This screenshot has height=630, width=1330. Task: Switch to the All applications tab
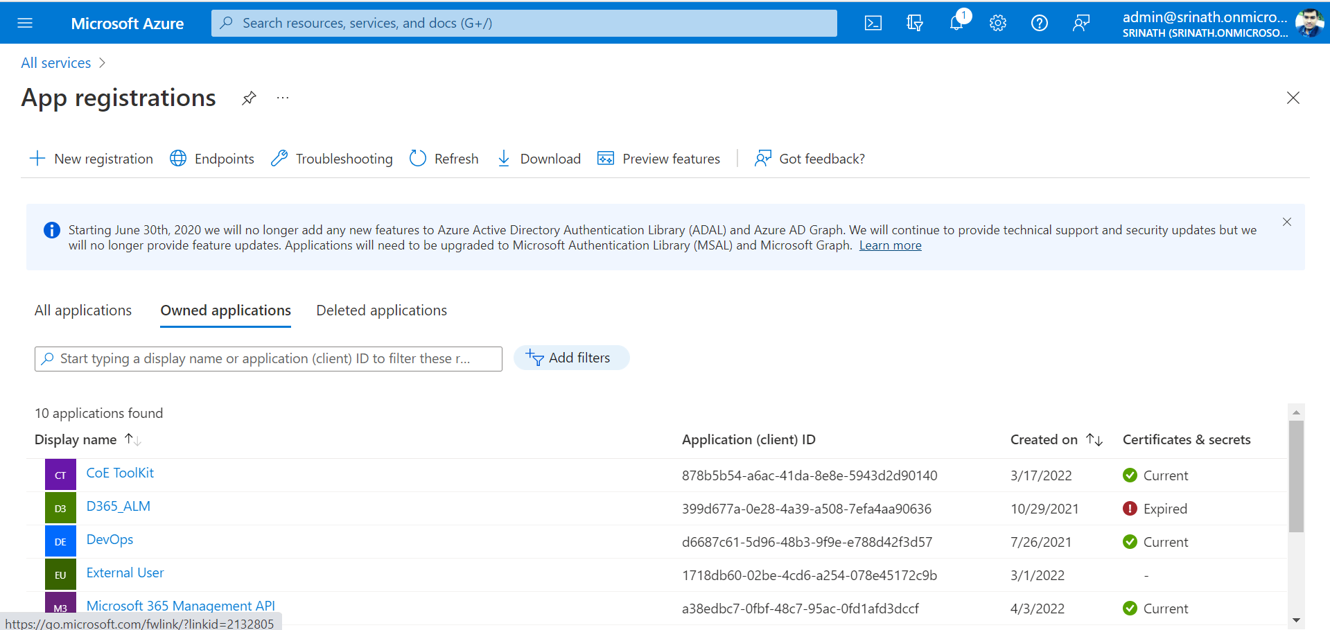pos(83,310)
